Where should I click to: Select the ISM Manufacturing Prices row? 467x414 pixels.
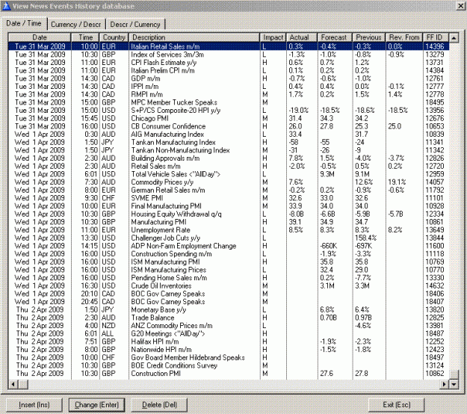point(229,270)
